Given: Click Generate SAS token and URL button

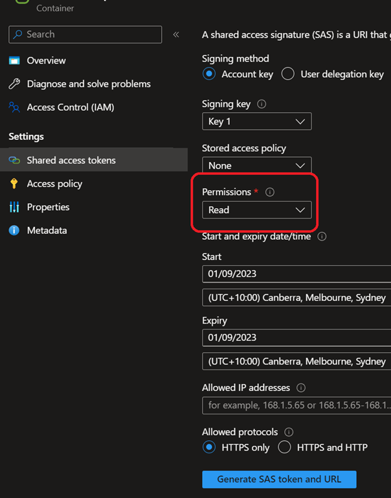Looking at the screenshot, I should click(x=279, y=479).
